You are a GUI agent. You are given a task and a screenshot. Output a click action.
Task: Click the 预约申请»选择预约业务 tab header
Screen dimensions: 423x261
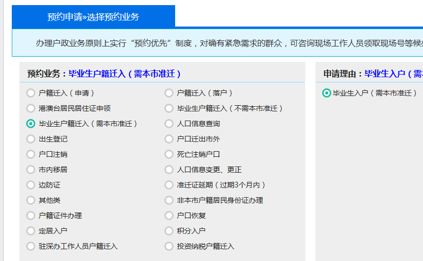(93, 16)
